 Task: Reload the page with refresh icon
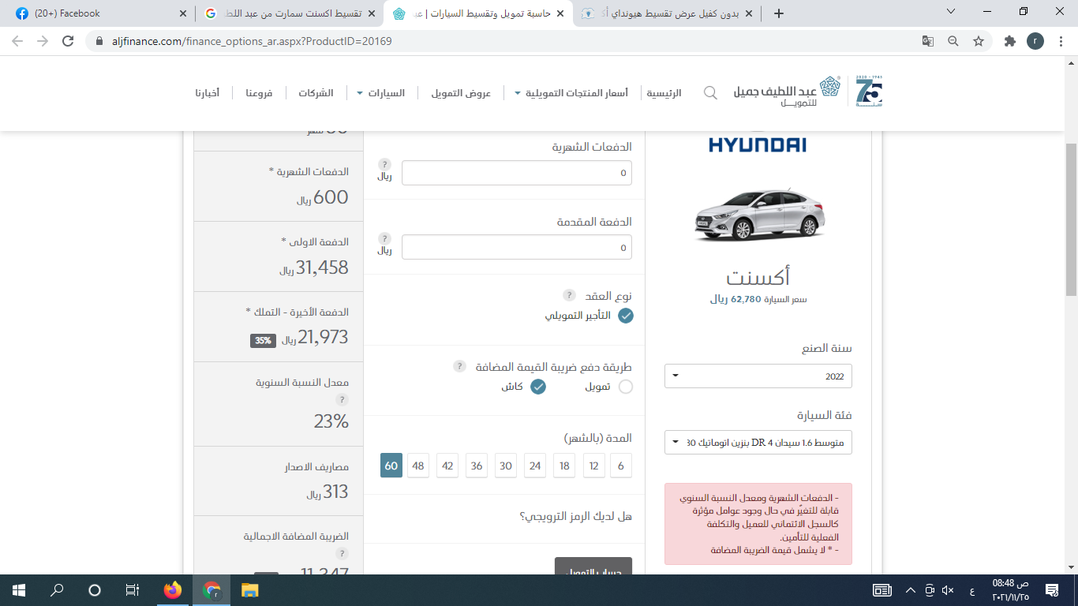point(68,41)
